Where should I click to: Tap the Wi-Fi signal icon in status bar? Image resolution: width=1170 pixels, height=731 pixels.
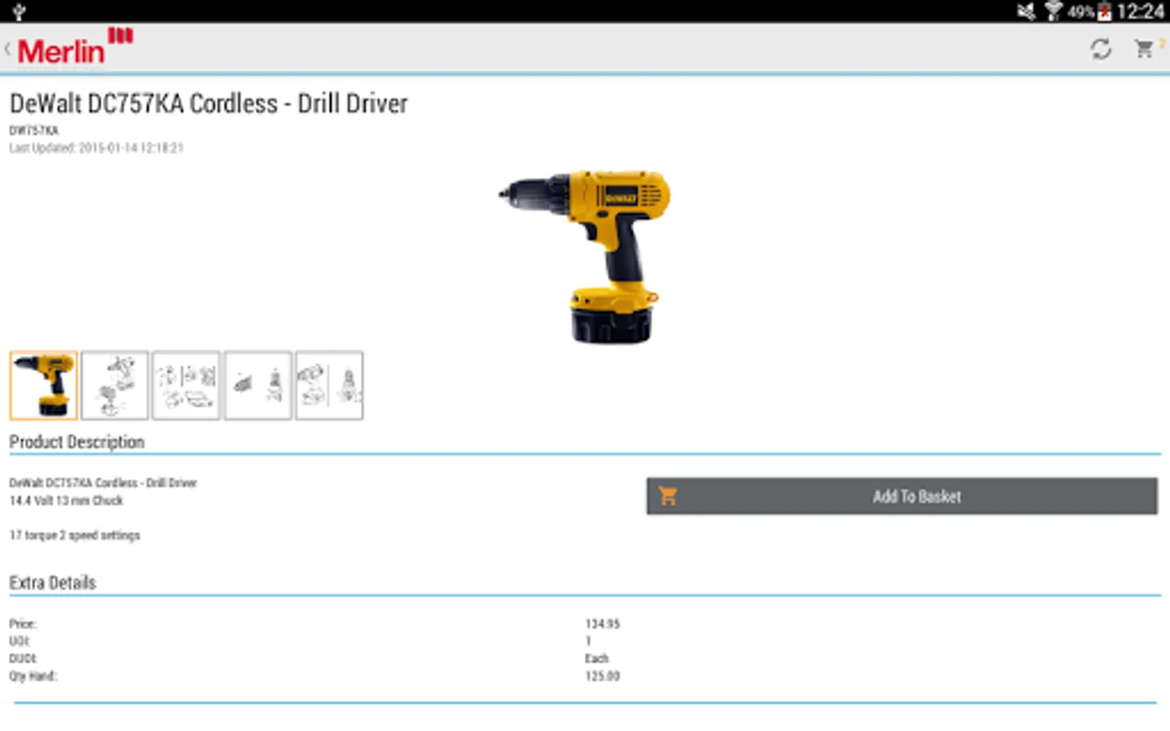click(x=1053, y=12)
